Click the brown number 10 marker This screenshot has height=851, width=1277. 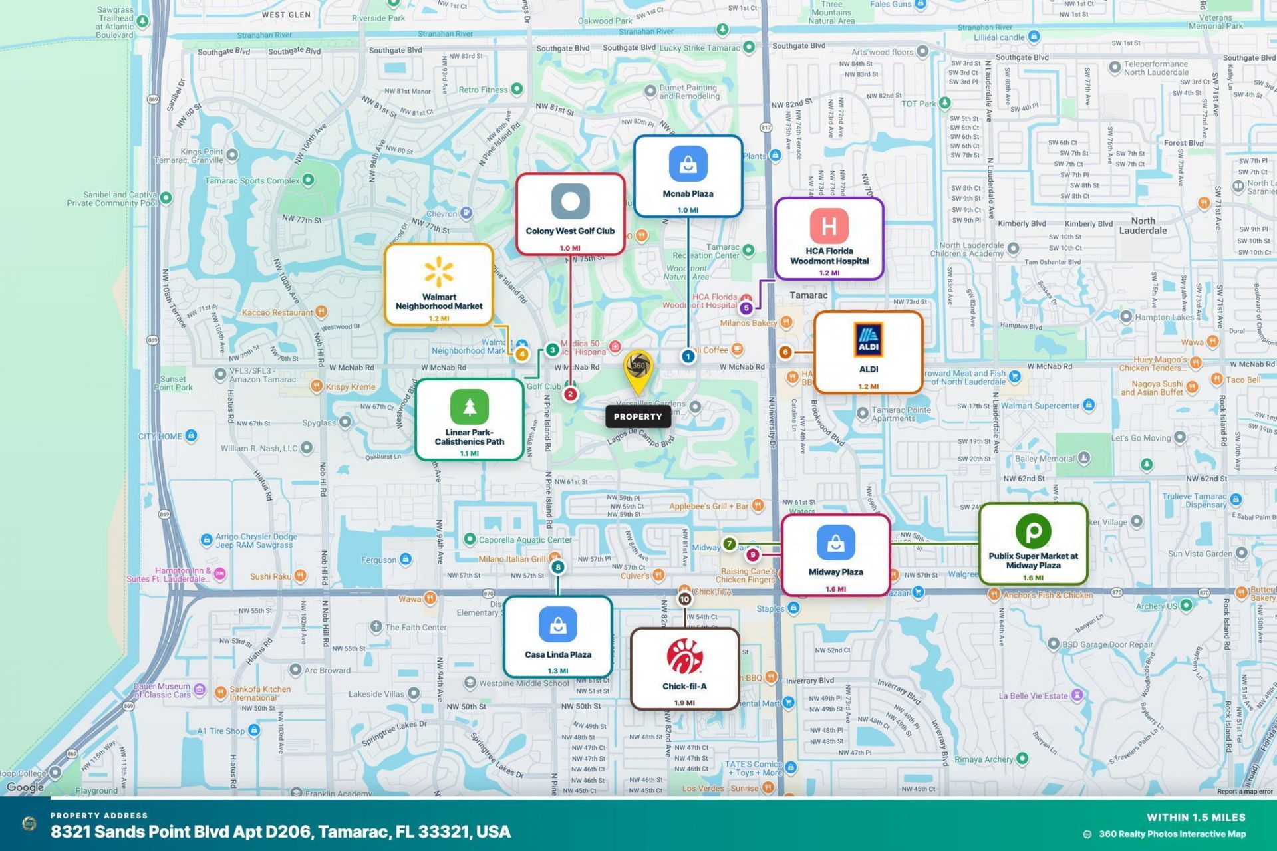684,599
